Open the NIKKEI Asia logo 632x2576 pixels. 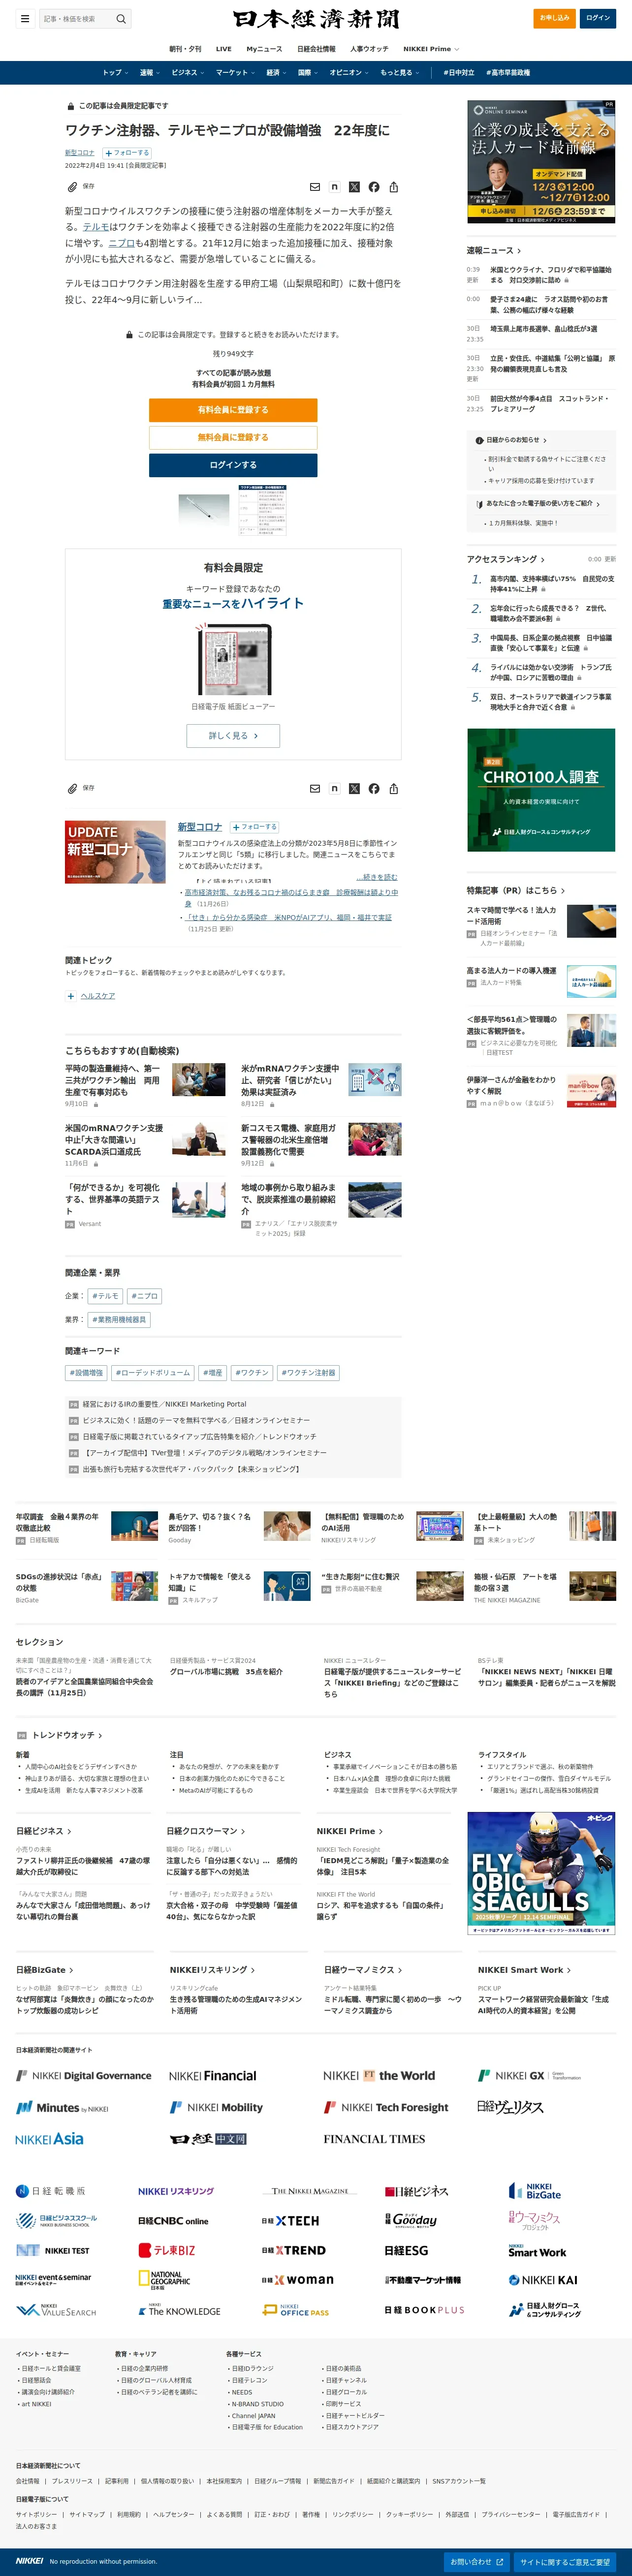pos(49,2139)
